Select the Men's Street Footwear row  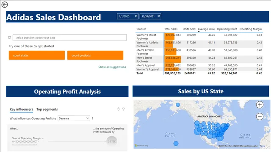[x=199, y=59]
